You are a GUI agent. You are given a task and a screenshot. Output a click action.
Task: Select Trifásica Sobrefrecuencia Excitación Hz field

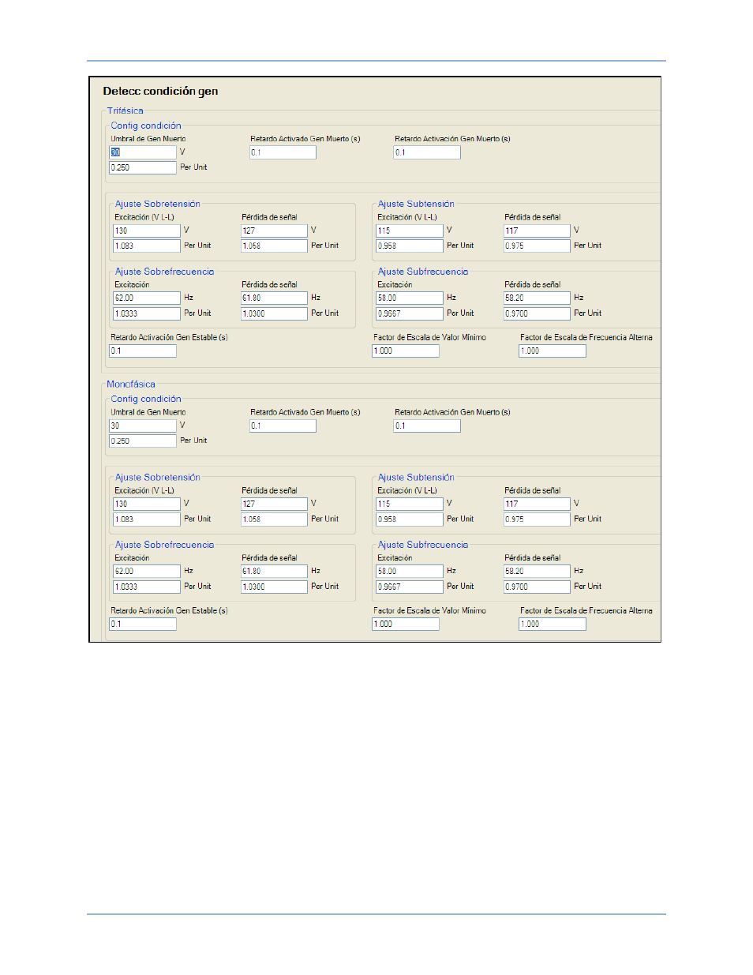tap(147, 298)
